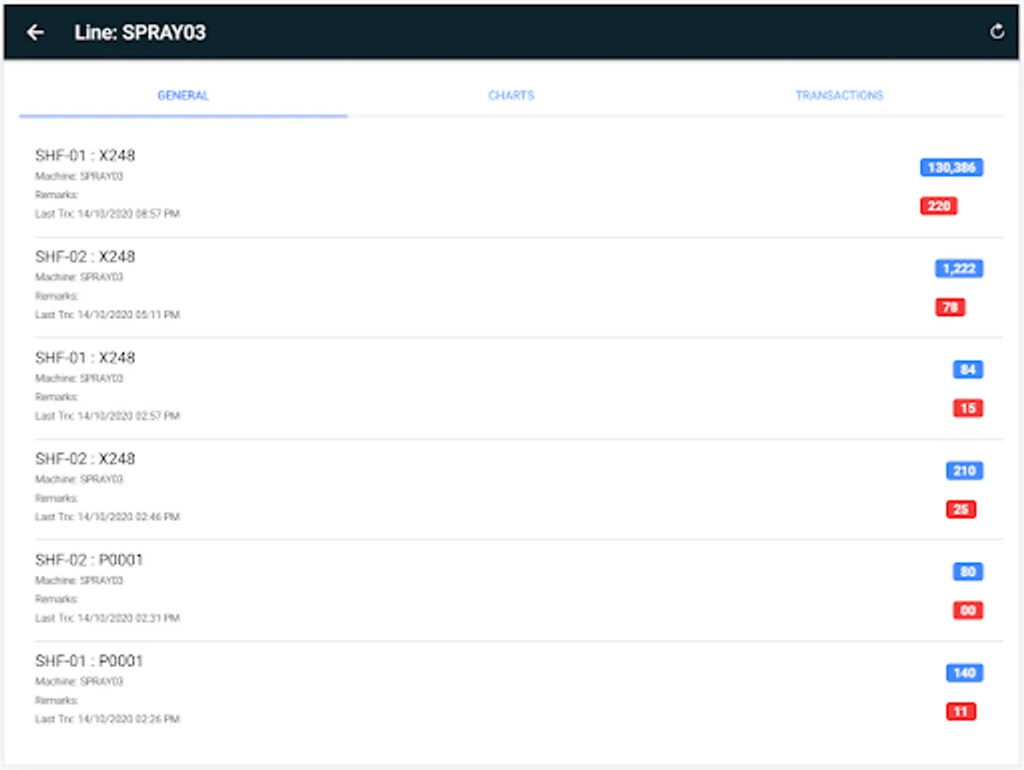The width and height of the screenshot is (1024, 770).
Task: Click the red 00 badge
Action: (968, 611)
